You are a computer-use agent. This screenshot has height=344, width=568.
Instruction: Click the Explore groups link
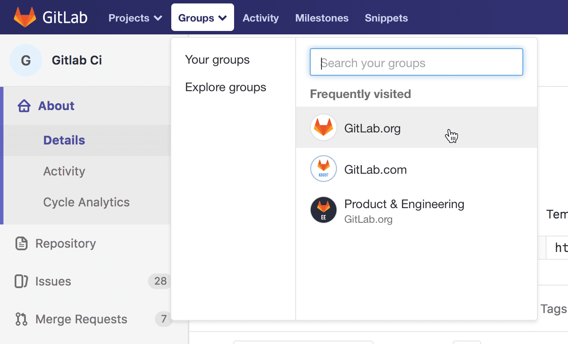225,87
